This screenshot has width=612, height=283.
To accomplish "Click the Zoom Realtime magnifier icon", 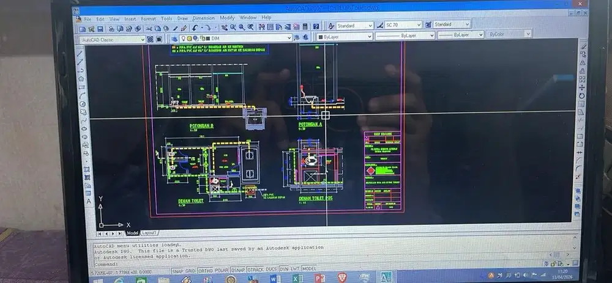I will (x=233, y=28).
